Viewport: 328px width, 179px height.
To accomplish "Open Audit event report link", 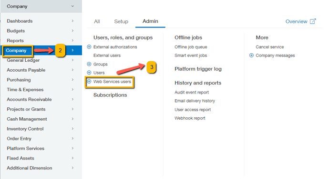I will click(192, 92).
